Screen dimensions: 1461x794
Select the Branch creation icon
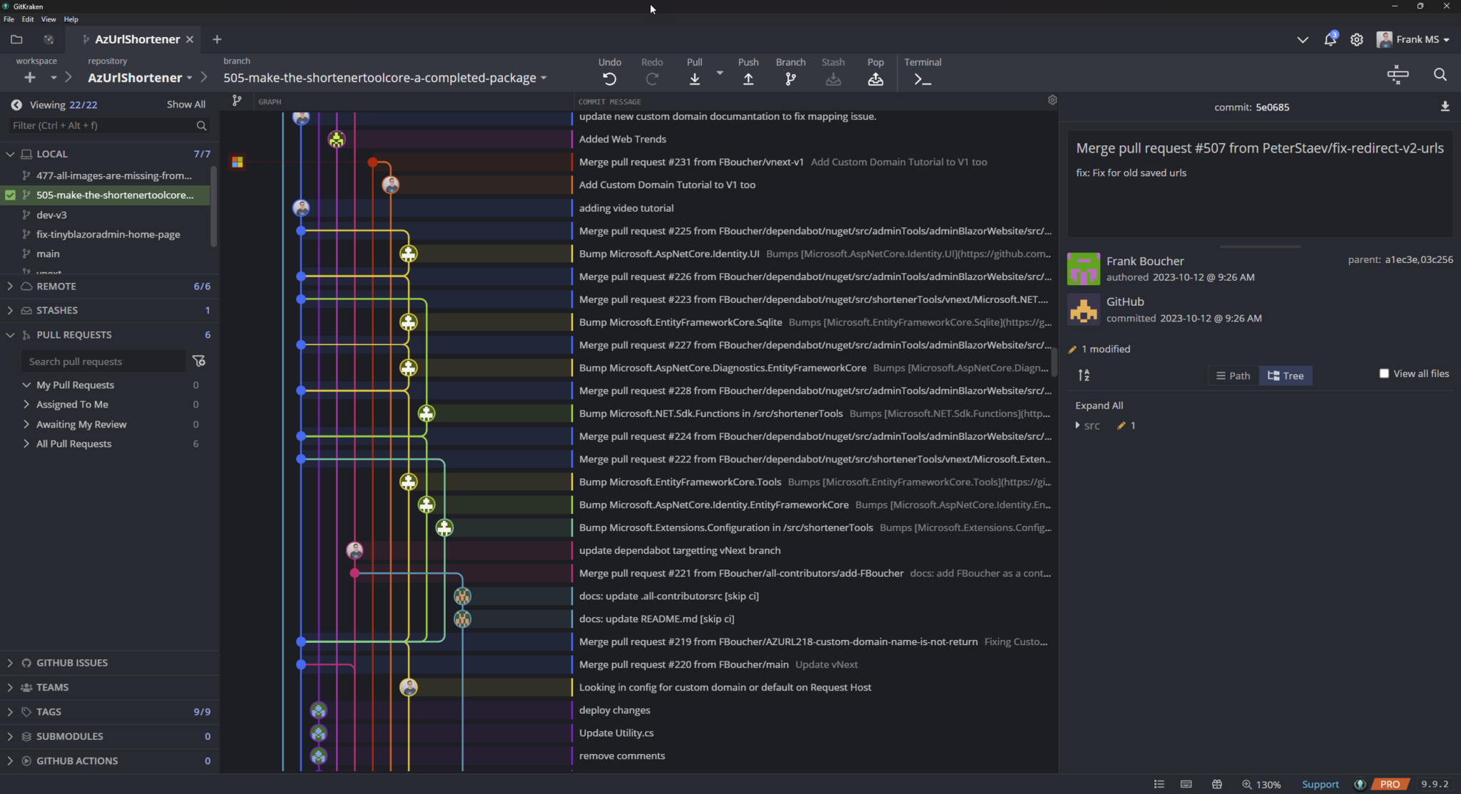(789, 78)
